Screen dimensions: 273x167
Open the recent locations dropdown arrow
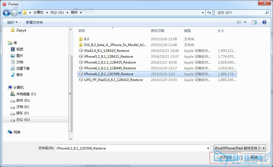(20, 13)
